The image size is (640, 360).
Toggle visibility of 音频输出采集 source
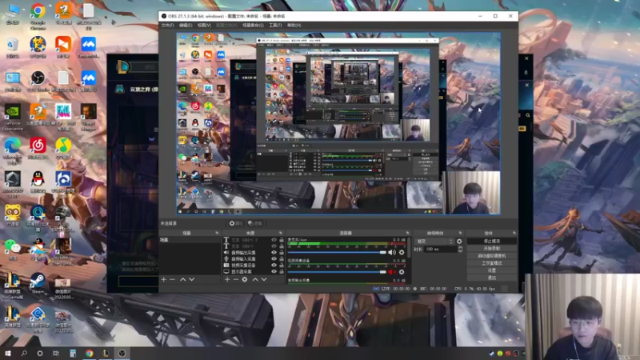tap(274, 252)
